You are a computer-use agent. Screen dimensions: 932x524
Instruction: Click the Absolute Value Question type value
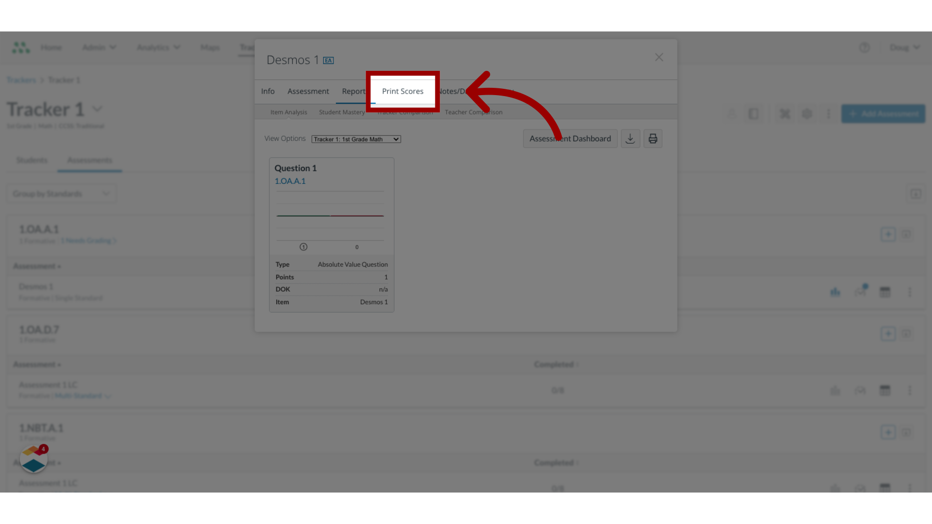pos(353,264)
